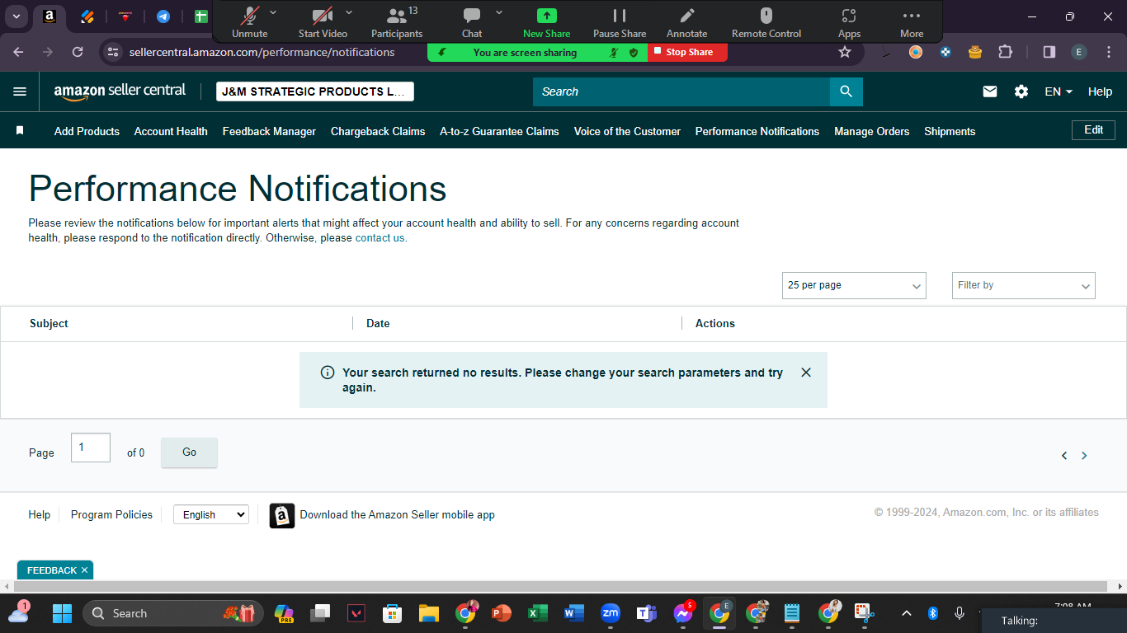The width and height of the screenshot is (1127, 633).
Task: Click the bookmark flag icon in navigation bar
Action: tap(20, 131)
